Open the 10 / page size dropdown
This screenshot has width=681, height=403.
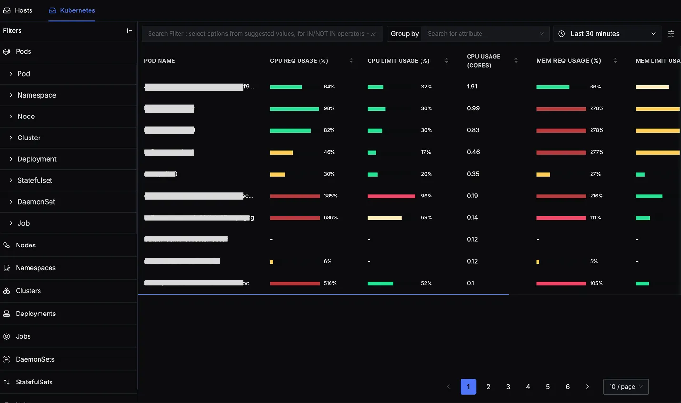626,387
